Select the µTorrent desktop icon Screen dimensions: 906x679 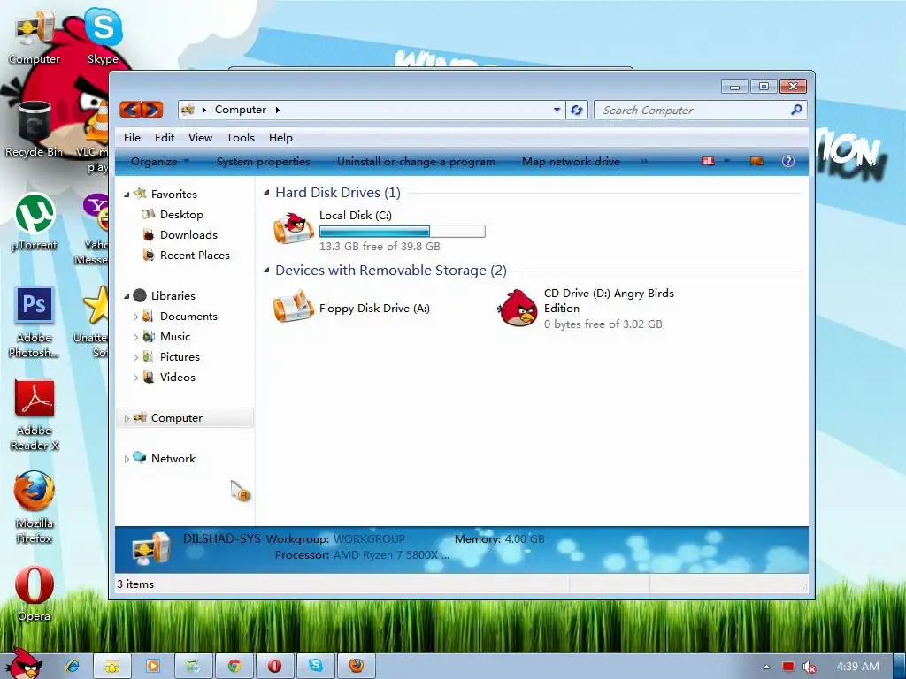[35, 222]
